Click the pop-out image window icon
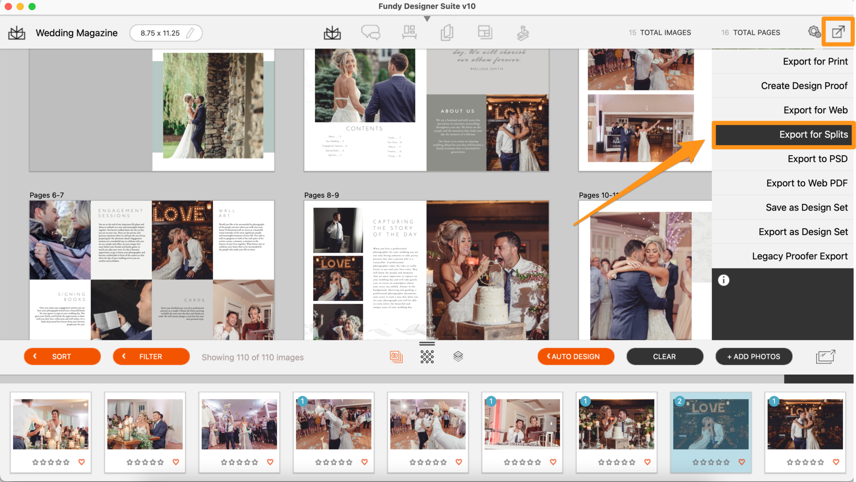 (x=825, y=356)
